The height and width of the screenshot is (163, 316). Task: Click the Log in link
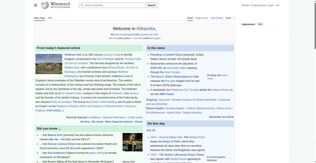[271, 5]
